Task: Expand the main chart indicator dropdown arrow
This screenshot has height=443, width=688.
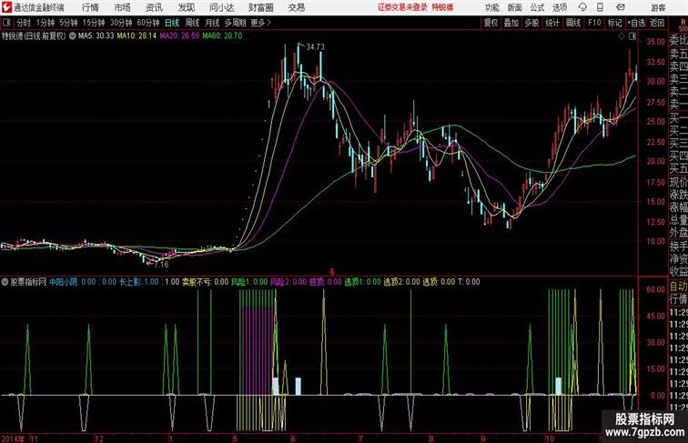Action: point(72,36)
